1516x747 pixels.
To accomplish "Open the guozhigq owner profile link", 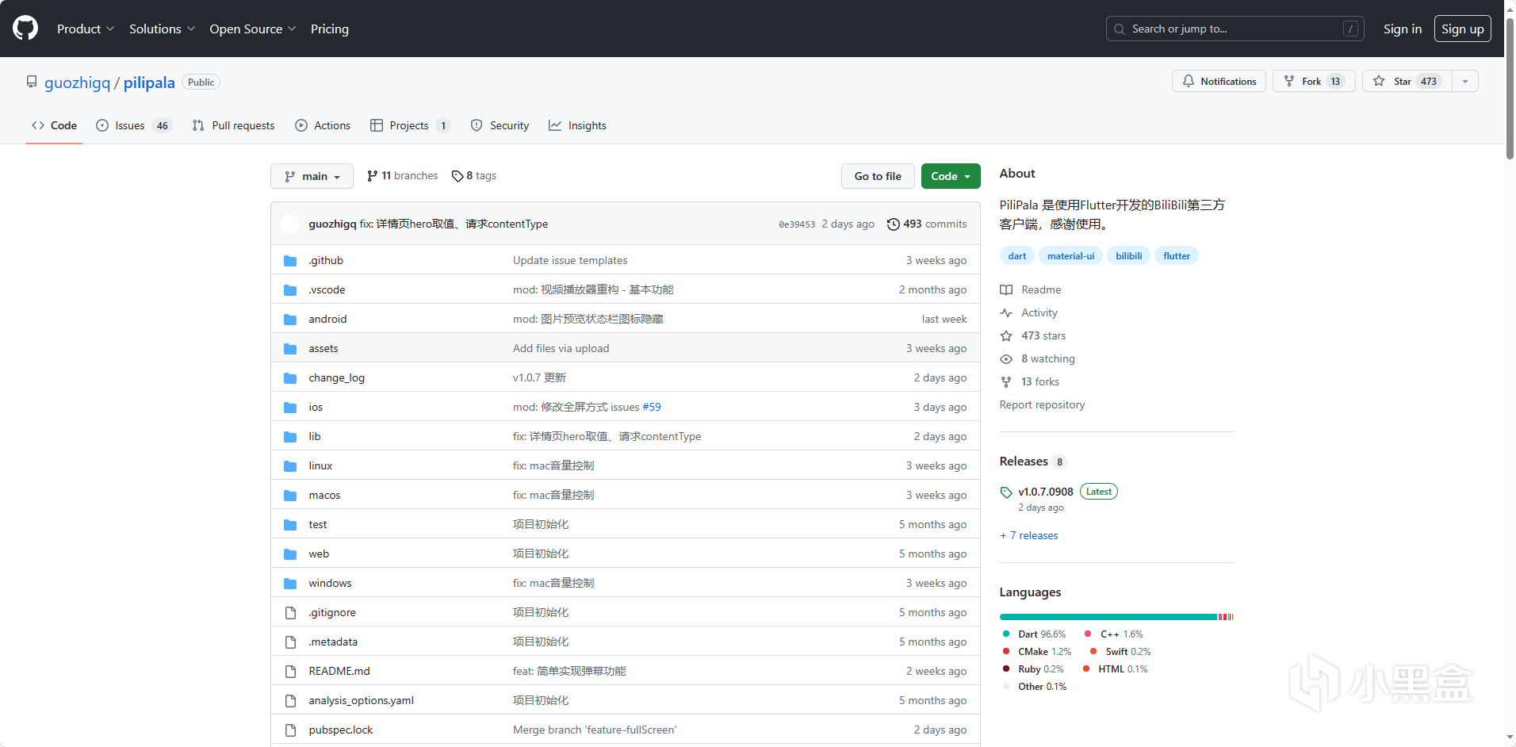I will click(x=78, y=82).
